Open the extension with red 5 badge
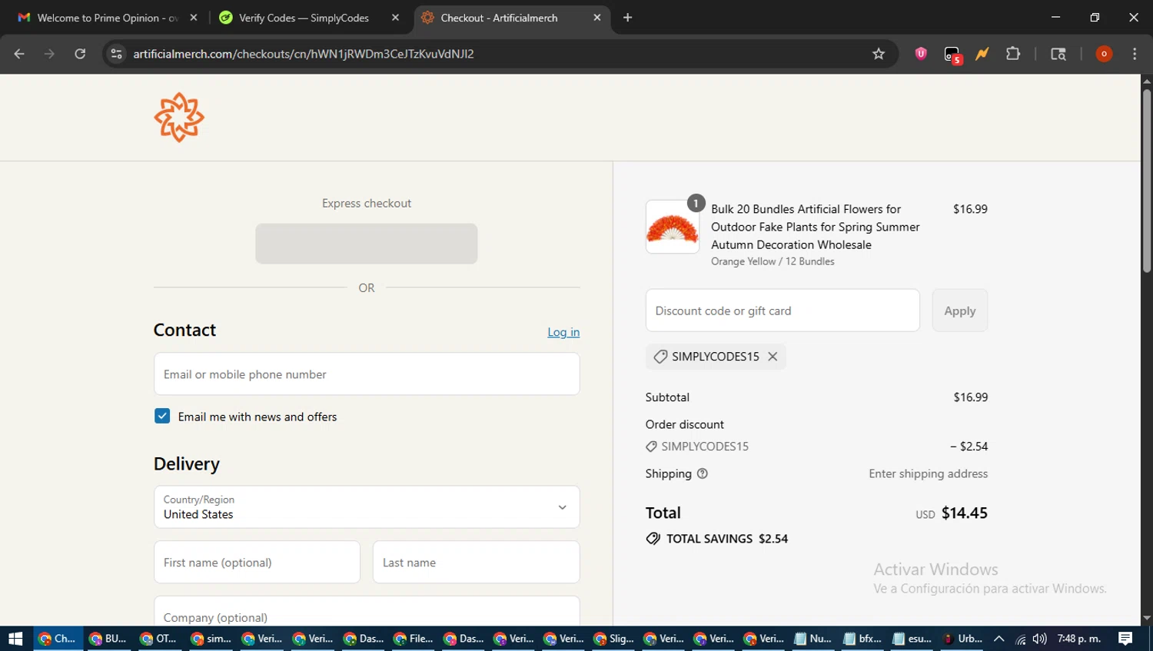 [952, 55]
